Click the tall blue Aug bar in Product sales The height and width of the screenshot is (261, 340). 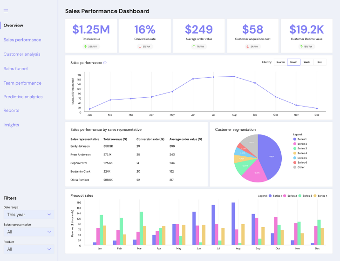point(233,224)
